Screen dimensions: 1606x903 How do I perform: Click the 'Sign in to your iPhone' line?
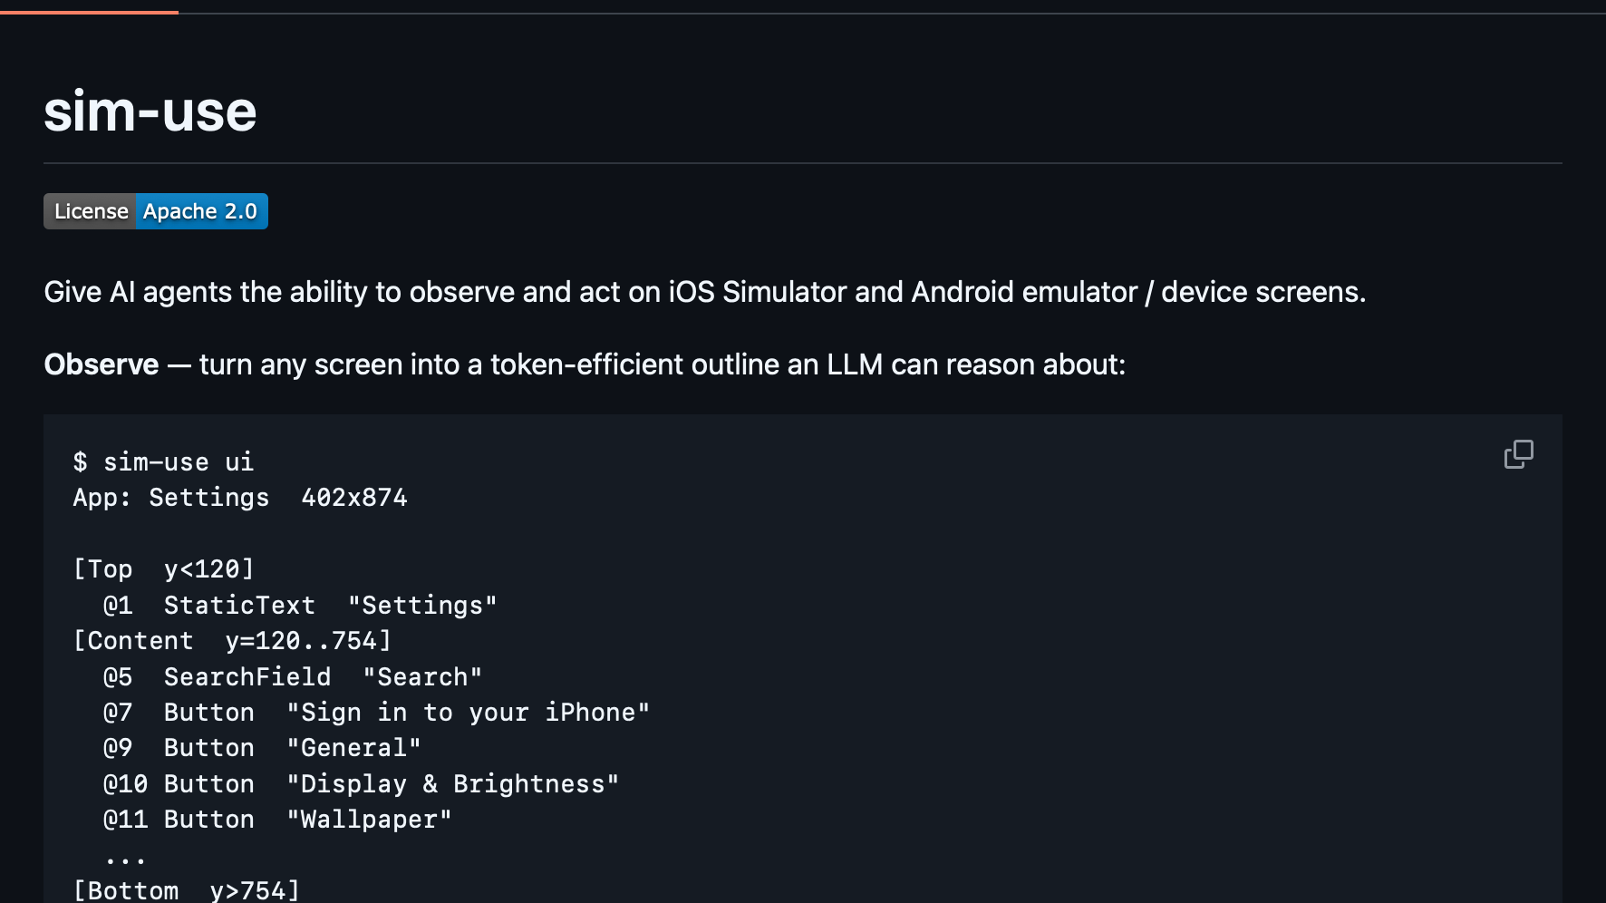(x=376, y=713)
